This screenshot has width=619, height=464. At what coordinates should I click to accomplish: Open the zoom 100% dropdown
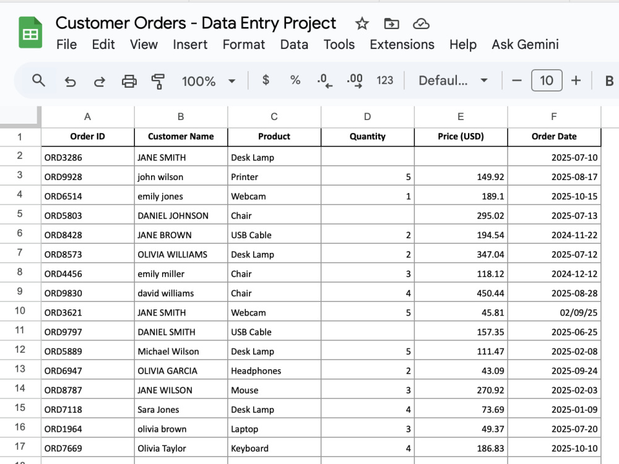point(208,81)
